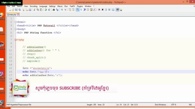The width and height of the screenshot is (195, 109).
Task: Close the index.php tab with its X
Action: click(x=18, y=15)
